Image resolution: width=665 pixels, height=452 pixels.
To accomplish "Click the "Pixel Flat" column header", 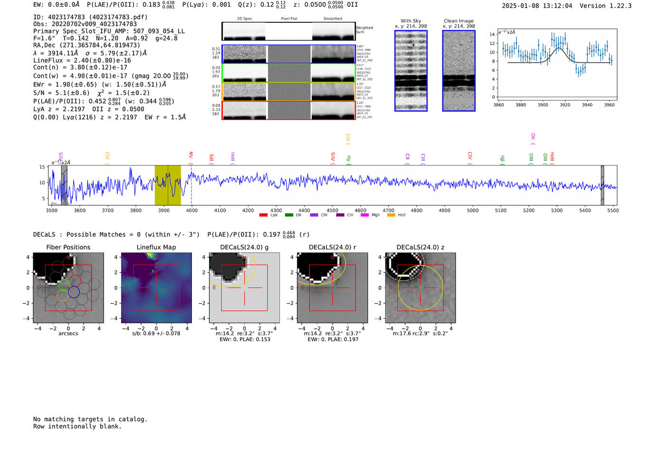I will pos(289,19).
